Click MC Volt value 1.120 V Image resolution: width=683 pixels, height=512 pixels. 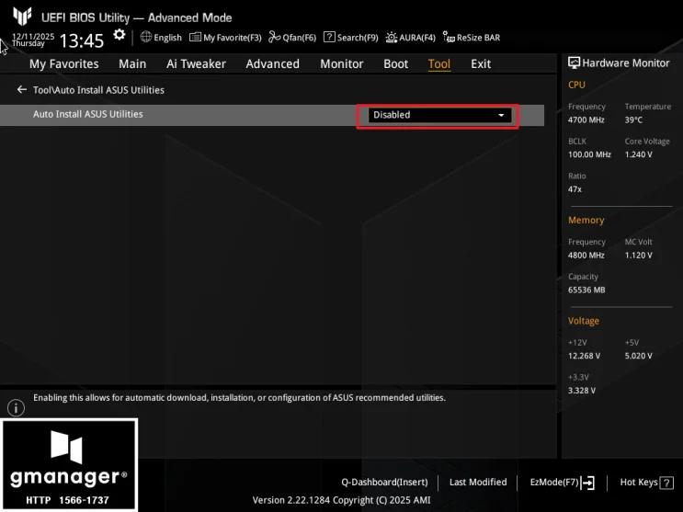tap(639, 256)
